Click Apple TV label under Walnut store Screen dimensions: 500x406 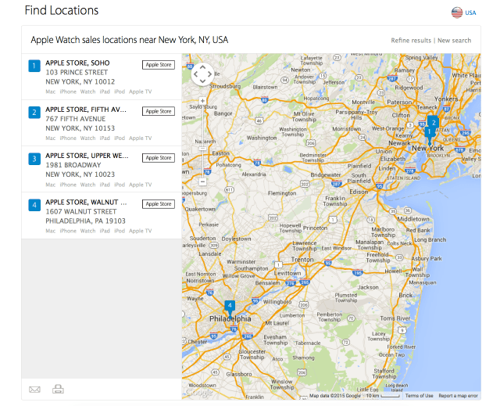[x=141, y=231]
